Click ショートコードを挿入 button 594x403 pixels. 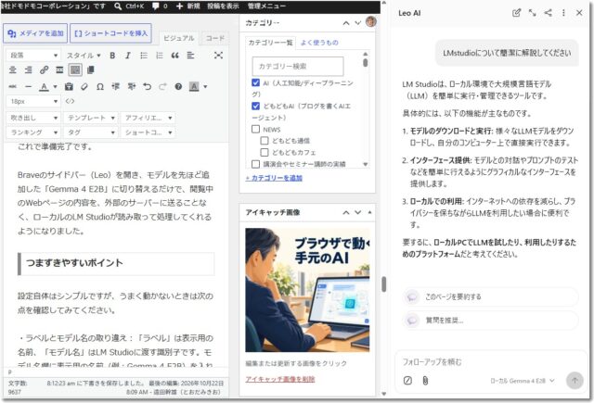(x=111, y=33)
